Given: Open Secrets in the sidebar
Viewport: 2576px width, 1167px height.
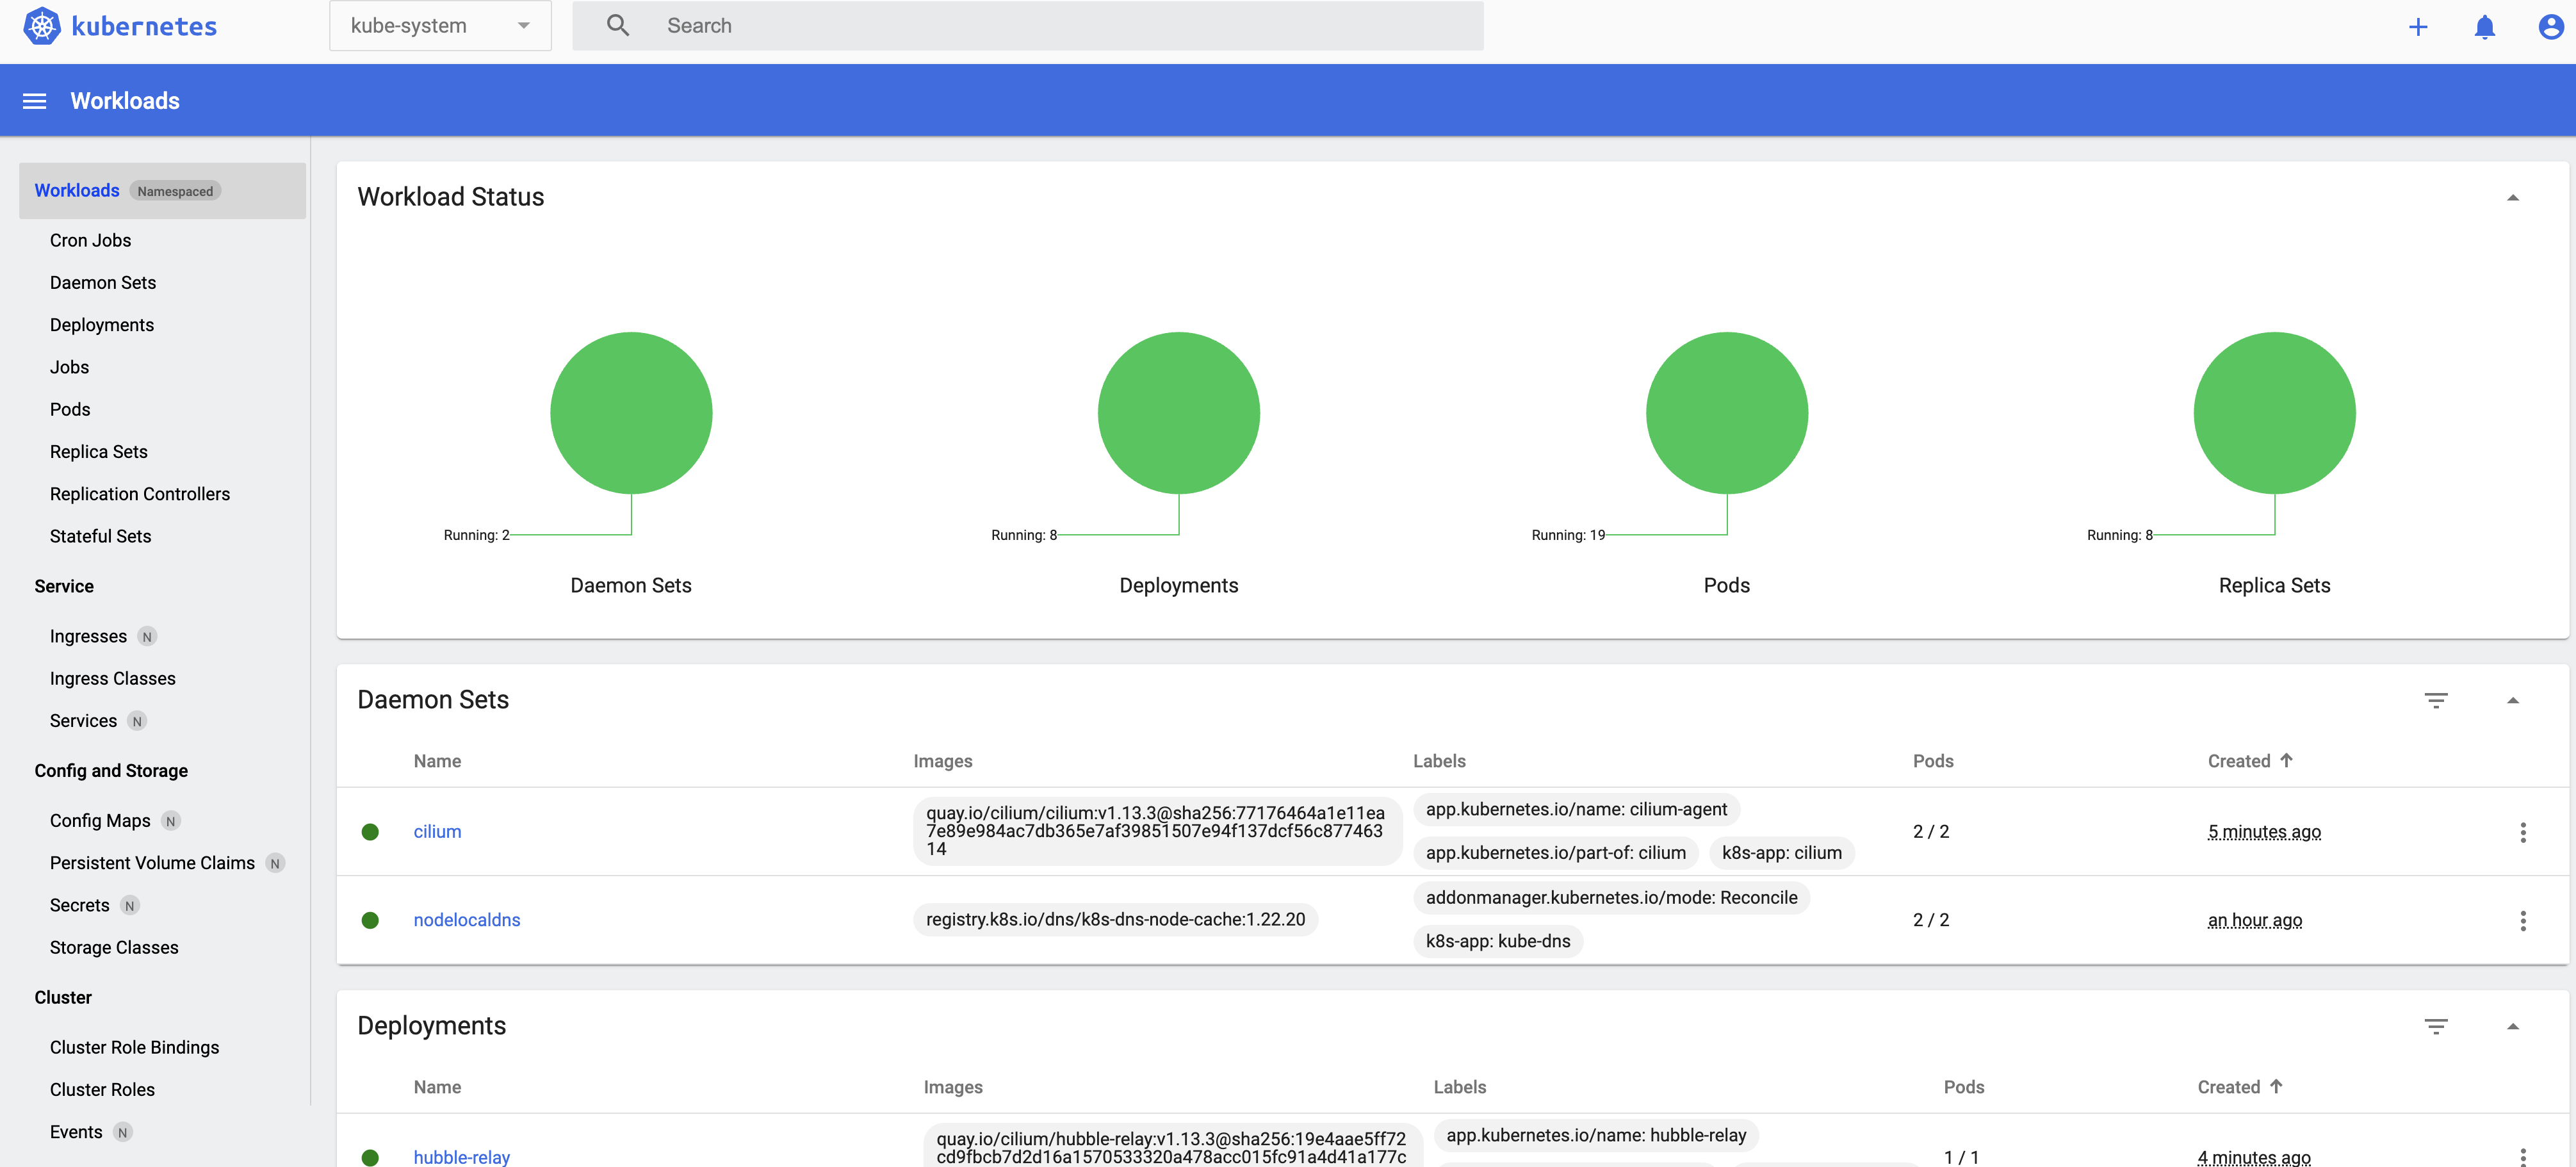Looking at the screenshot, I should click(x=79, y=905).
